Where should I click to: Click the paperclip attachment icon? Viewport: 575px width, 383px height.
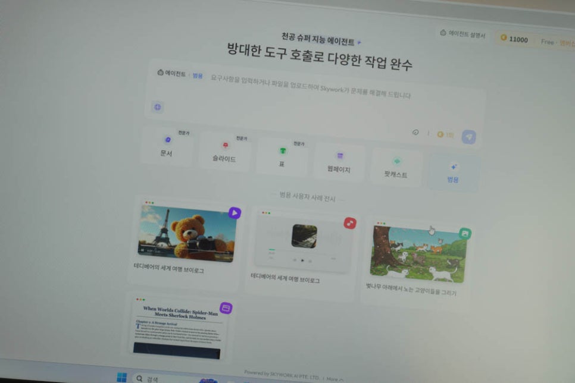pos(415,132)
